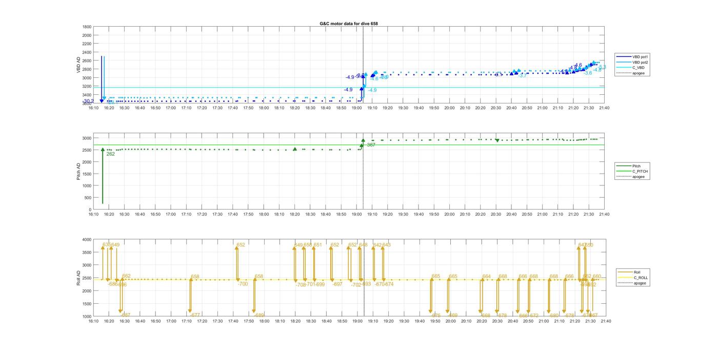718x355 pixels.
Task: Click the downward green triangle at 20:30 in Pitch plot
Action: 497,140
